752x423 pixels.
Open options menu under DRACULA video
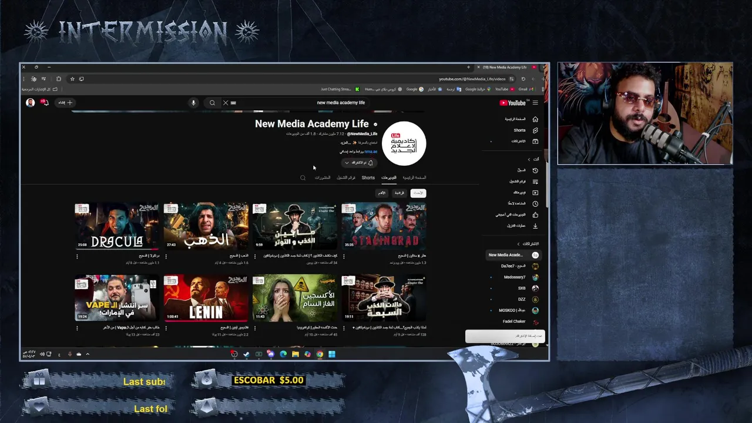click(x=77, y=256)
